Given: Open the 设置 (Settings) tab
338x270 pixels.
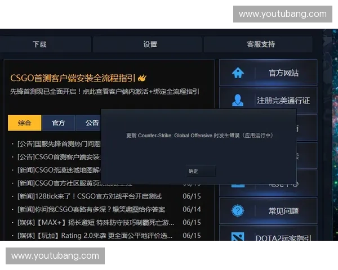Looking at the screenshot, I should [148, 44].
